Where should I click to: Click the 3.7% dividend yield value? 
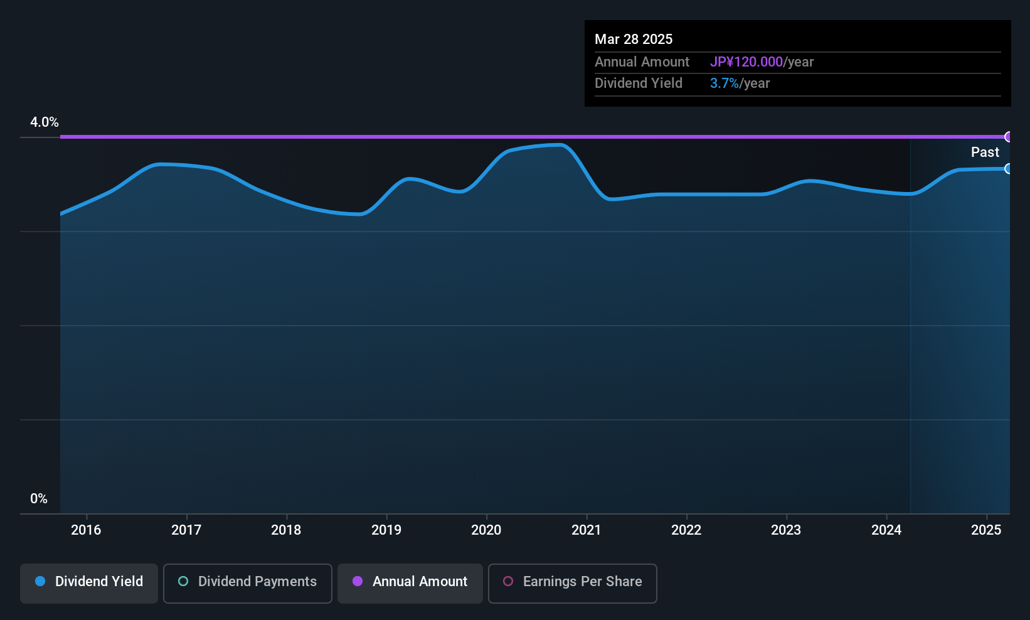[725, 83]
